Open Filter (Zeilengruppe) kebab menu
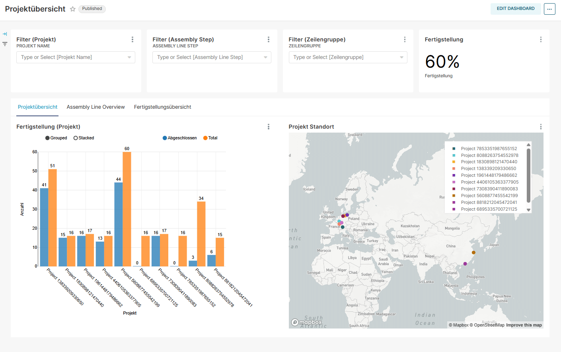This screenshot has width=561, height=352. tap(405, 39)
